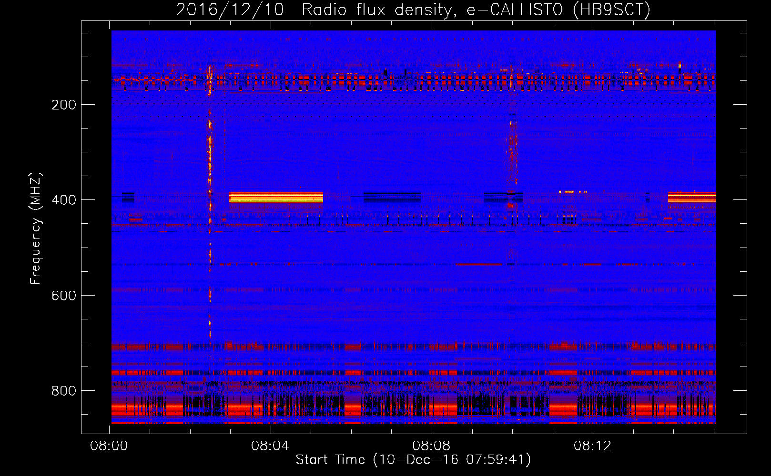Screen dimensions: 771x476
Task: Click the 200 frequency tick label
Action: pos(64,105)
